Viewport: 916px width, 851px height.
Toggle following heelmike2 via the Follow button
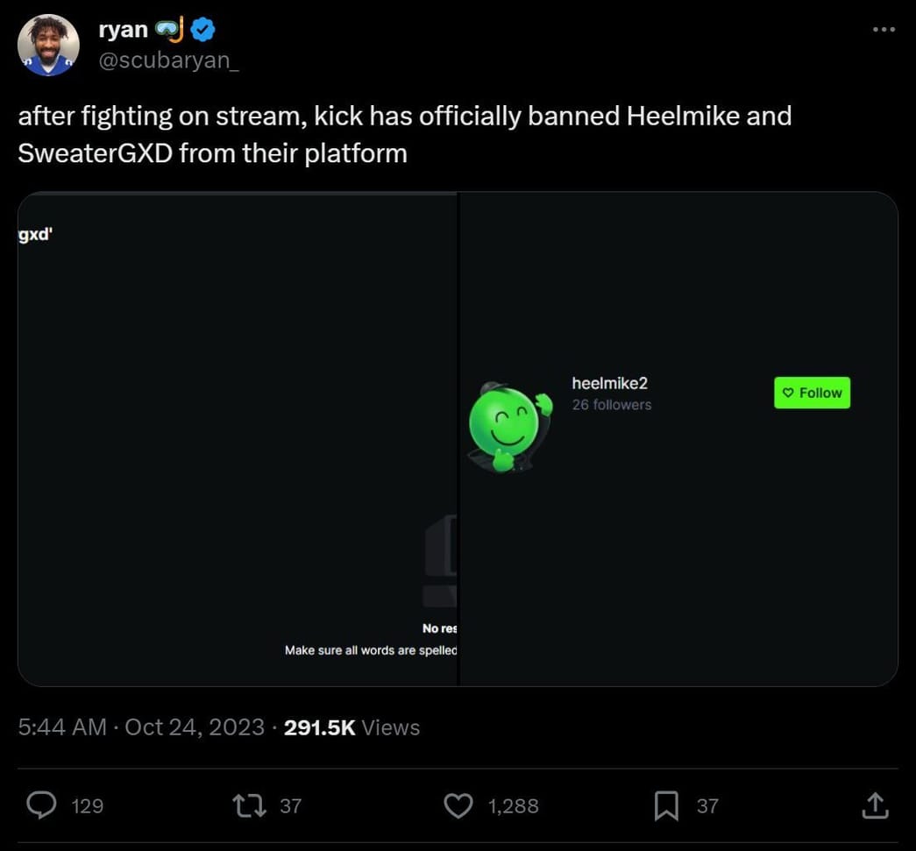tap(812, 393)
